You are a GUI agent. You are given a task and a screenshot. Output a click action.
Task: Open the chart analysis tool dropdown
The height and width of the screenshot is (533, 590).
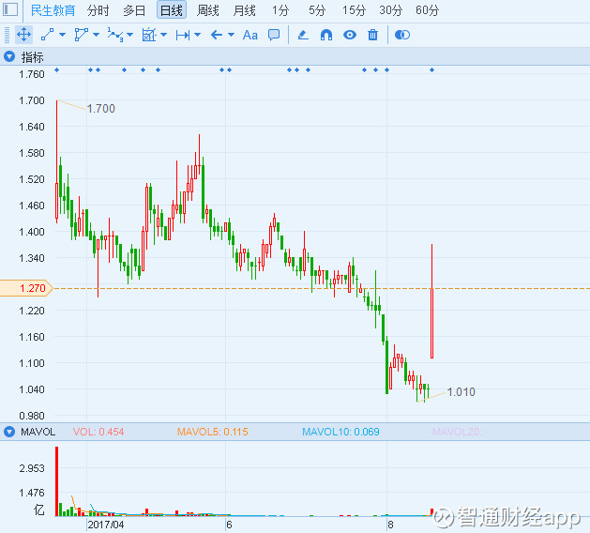point(163,35)
